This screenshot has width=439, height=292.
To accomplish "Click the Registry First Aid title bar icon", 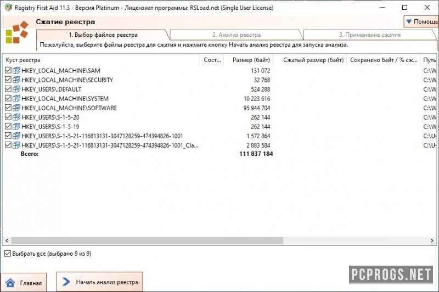I will pyautogui.click(x=8, y=8).
